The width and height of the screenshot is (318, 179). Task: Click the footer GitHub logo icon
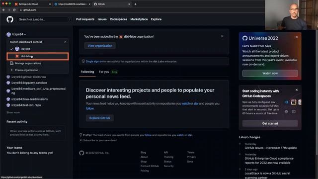tap(81, 153)
